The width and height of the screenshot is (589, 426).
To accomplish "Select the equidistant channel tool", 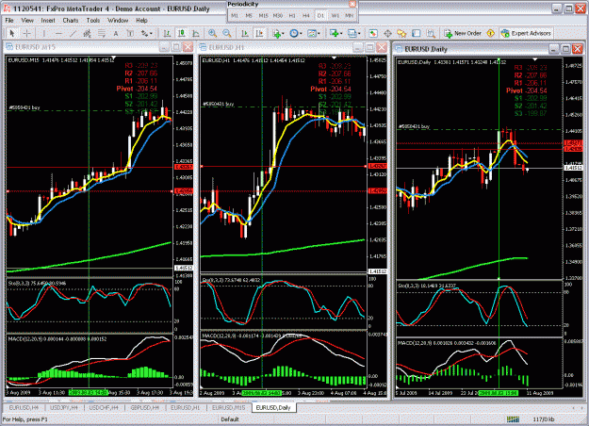I will (x=87, y=33).
